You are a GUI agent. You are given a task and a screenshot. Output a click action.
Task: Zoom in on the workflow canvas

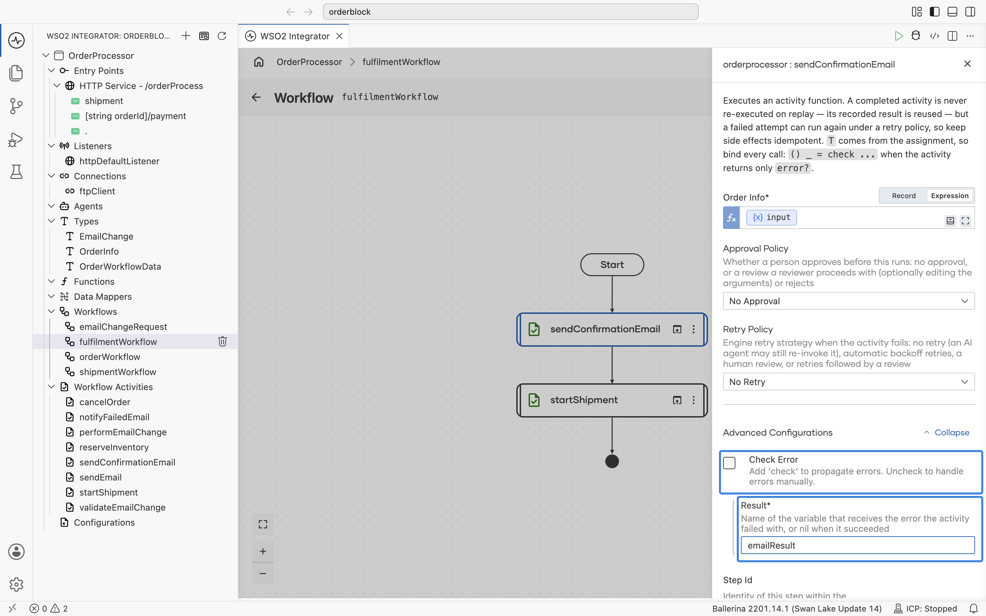263,551
